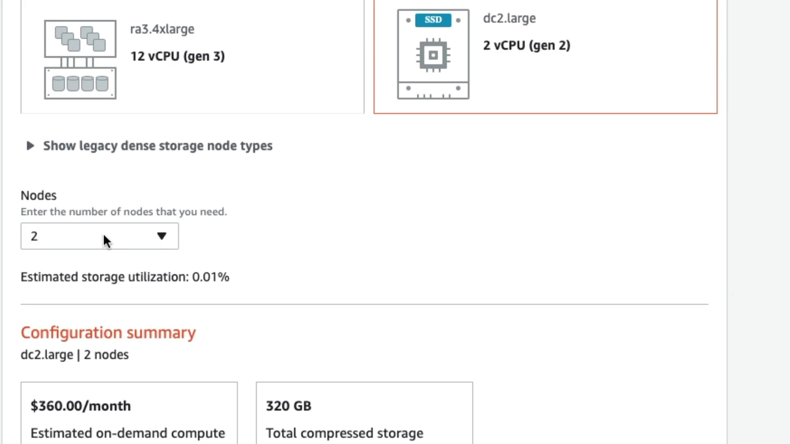Viewport: 790px width, 444px height.
Task: Click "Show legacy dense storage node types" text
Action: pyautogui.click(x=158, y=146)
